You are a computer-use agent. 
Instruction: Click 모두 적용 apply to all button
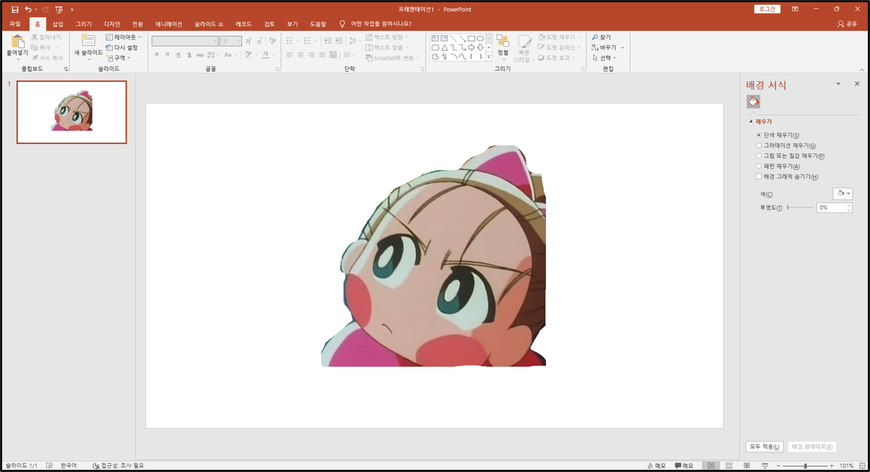(764, 447)
